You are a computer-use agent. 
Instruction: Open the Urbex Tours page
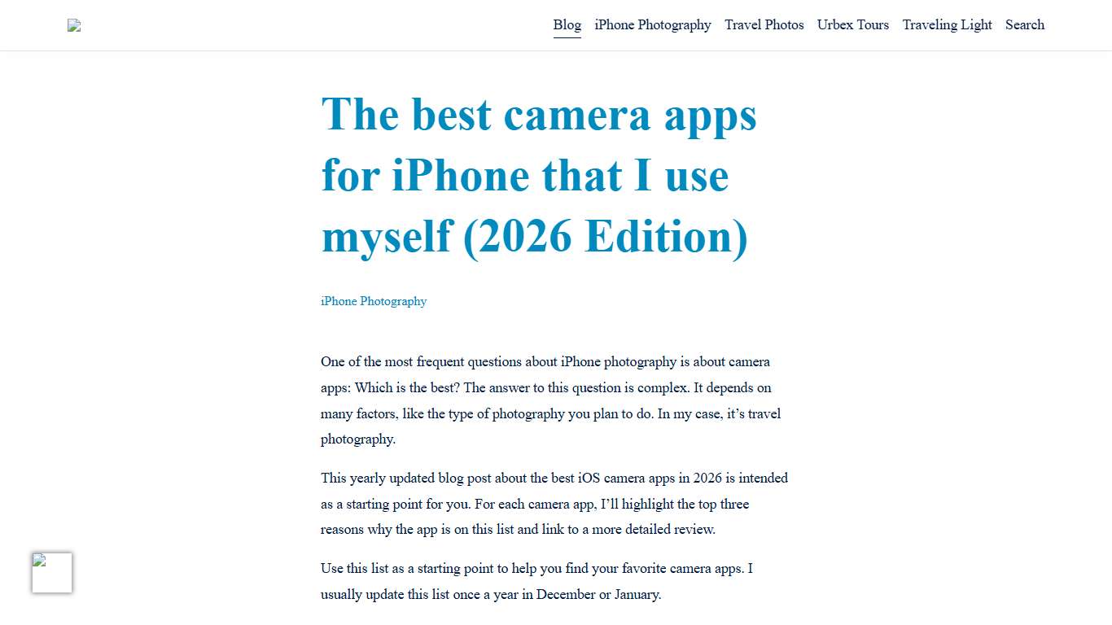(x=852, y=25)
